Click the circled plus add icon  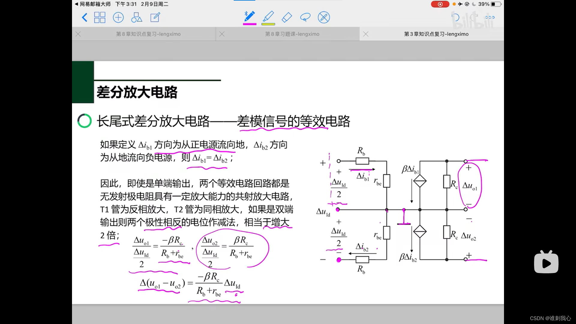(118, 17)
